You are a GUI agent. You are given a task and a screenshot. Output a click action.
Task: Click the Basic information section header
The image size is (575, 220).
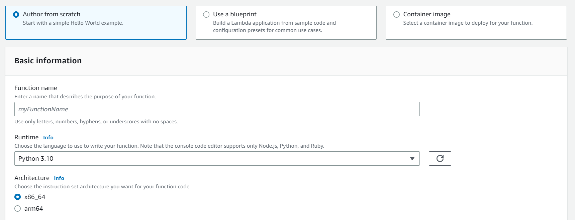48,61
